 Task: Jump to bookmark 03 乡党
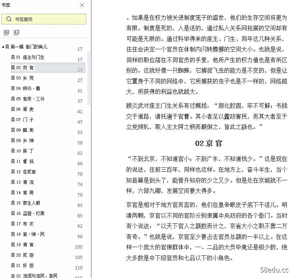[x=25, y=78]
